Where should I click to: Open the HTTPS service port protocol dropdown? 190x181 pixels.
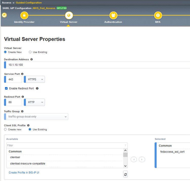pyautogui.click(x=34, y=79)
